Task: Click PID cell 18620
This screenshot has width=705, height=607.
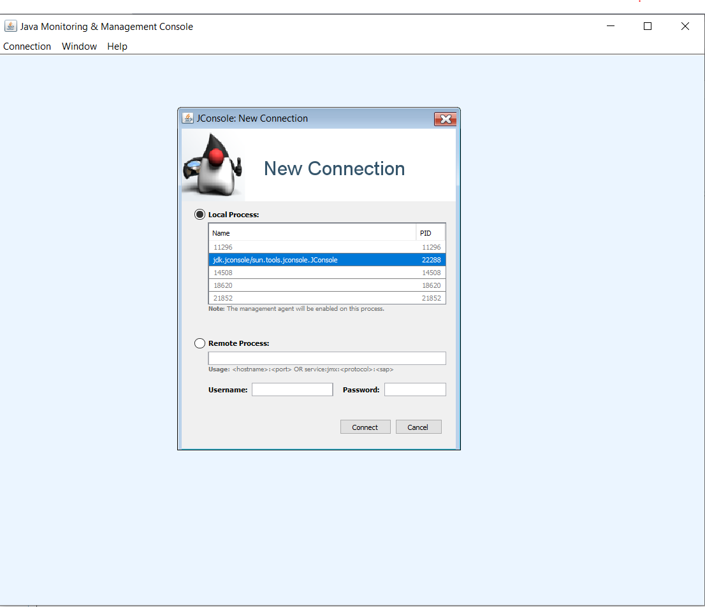Action: pyautogui.click(x=431, y=285)
